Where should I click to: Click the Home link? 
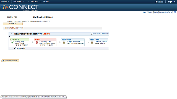tap(161, 2)
